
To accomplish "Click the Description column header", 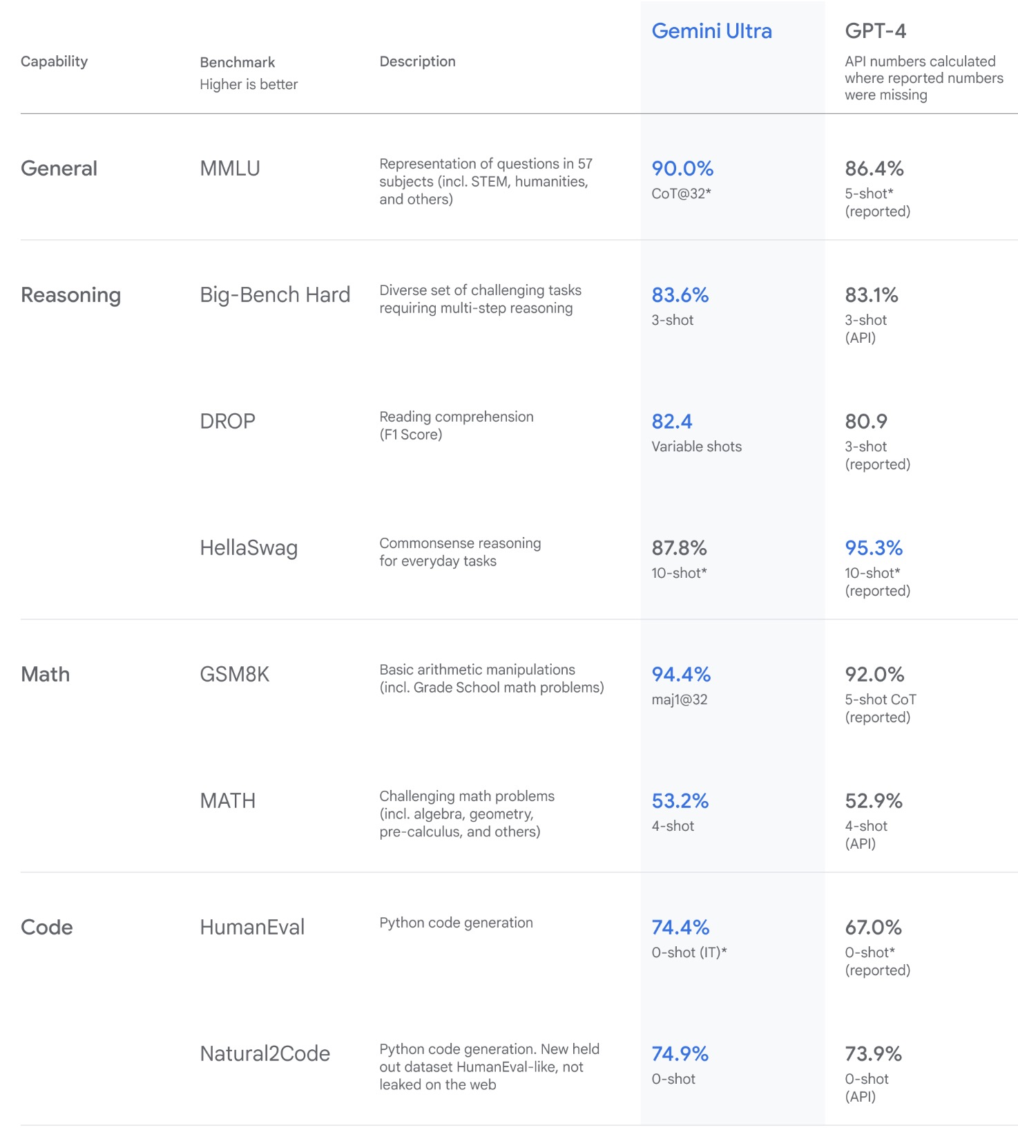I will (x=417, y=62).
